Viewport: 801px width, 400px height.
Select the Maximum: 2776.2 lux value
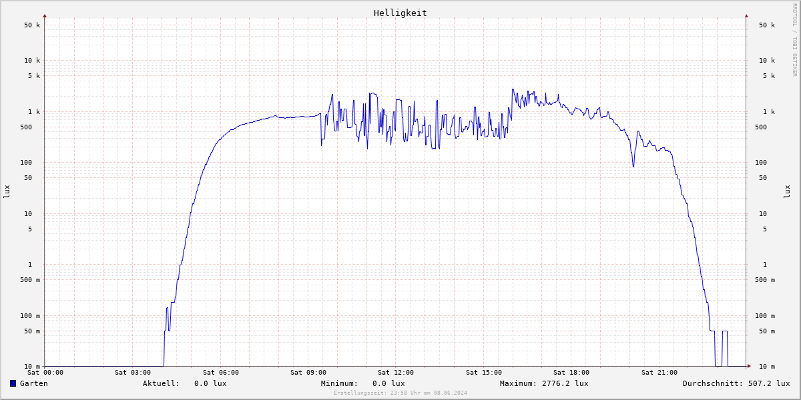pyautogui.click(x=544, y=383)
